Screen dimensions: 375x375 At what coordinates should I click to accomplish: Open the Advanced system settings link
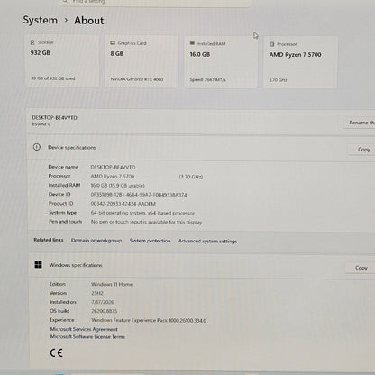[x=207, y=241]
